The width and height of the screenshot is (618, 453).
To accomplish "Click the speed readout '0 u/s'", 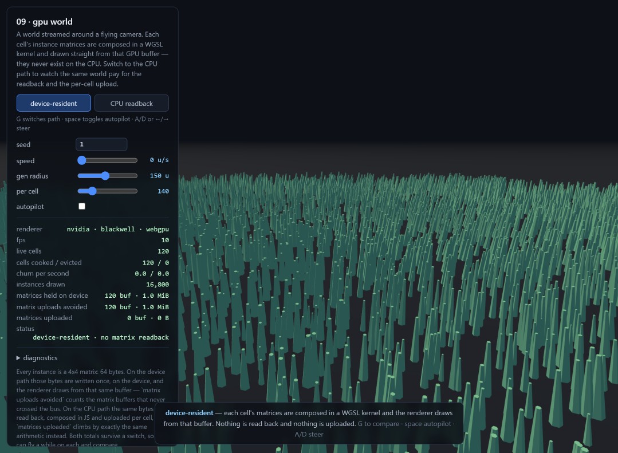I will [x=159, y=160].
